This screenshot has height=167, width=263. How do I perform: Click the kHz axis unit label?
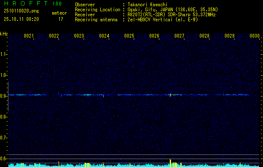point(4,34)
